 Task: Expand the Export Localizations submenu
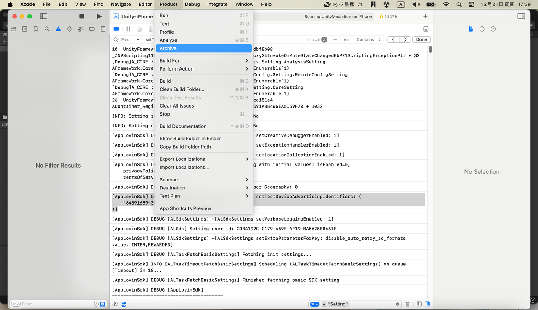click(204, 159)
